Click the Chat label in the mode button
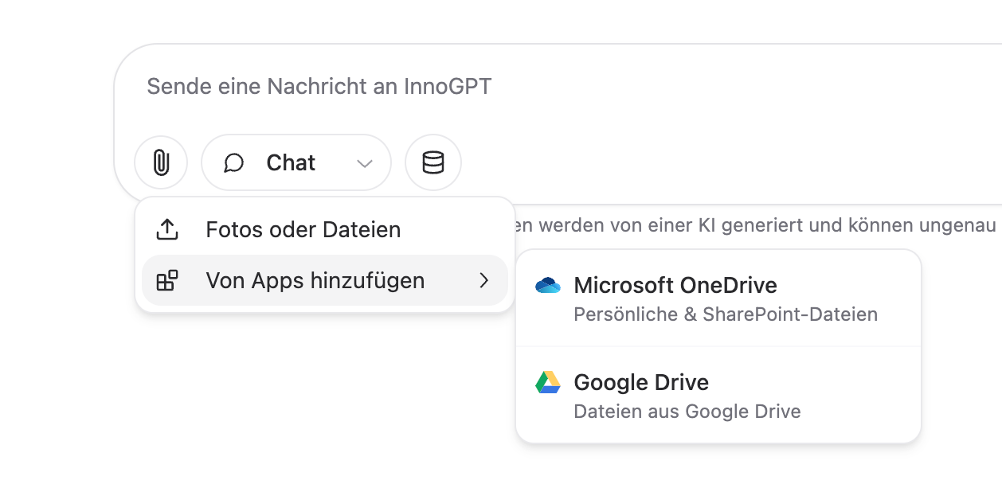 coord(291,163)
